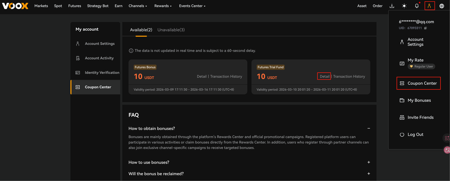Click the user profile icon
Screen dimensions: 450x181
pyautogui.click(x=430, y=6)
